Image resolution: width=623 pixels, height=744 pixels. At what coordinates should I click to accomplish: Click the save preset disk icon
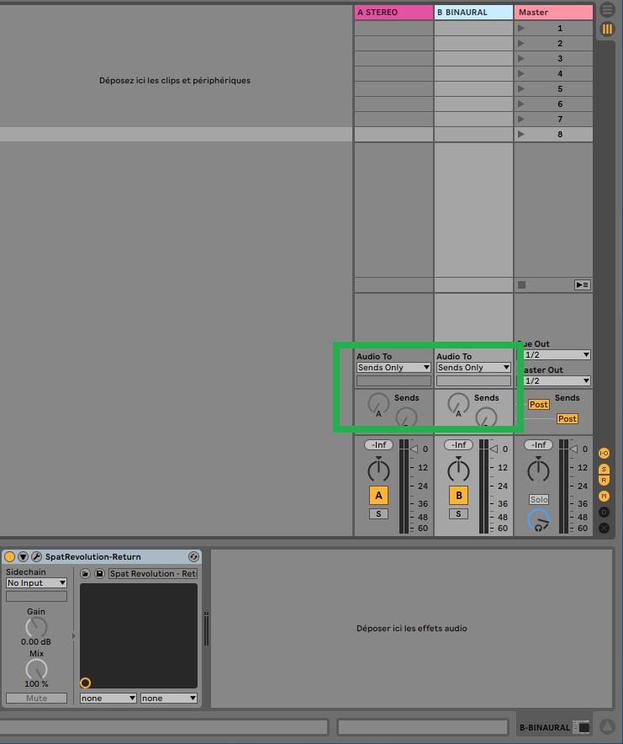(x=99, y=574)
